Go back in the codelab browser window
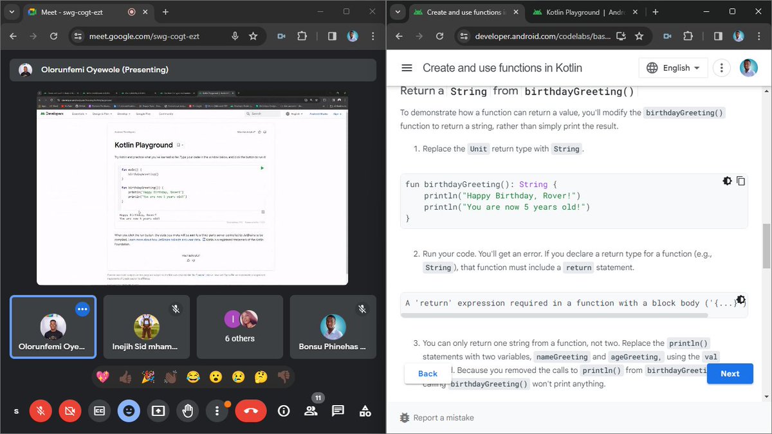This screenshot has height=434, width=772. click(x=399, y=36)
